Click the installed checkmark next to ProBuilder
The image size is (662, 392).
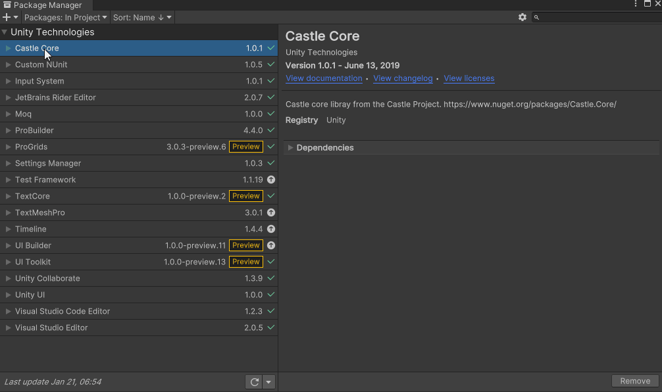(271, 130)
